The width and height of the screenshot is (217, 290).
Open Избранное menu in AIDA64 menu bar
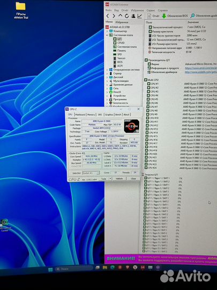pos(137,10)
